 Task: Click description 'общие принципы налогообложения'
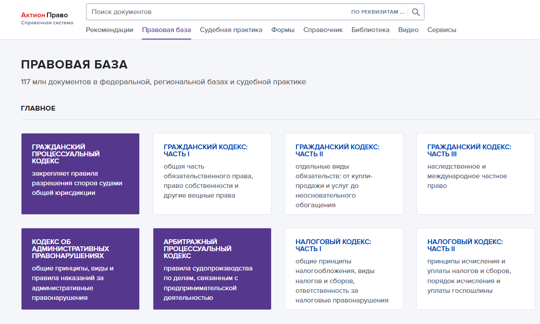(x=342, y=281)
